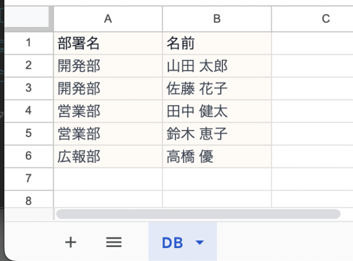The height and width of the screenshot is (261, 353).
Task: Select the cell containing 鈴木 恵子
Action: point(217,134)
